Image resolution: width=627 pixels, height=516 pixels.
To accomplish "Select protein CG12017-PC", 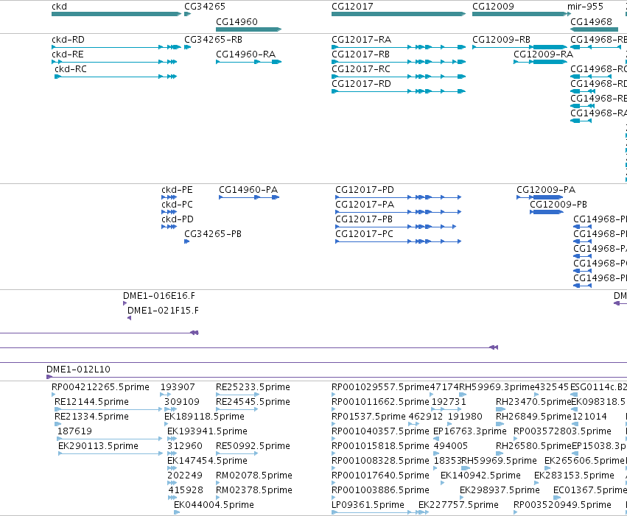I will tap(364, 234).
